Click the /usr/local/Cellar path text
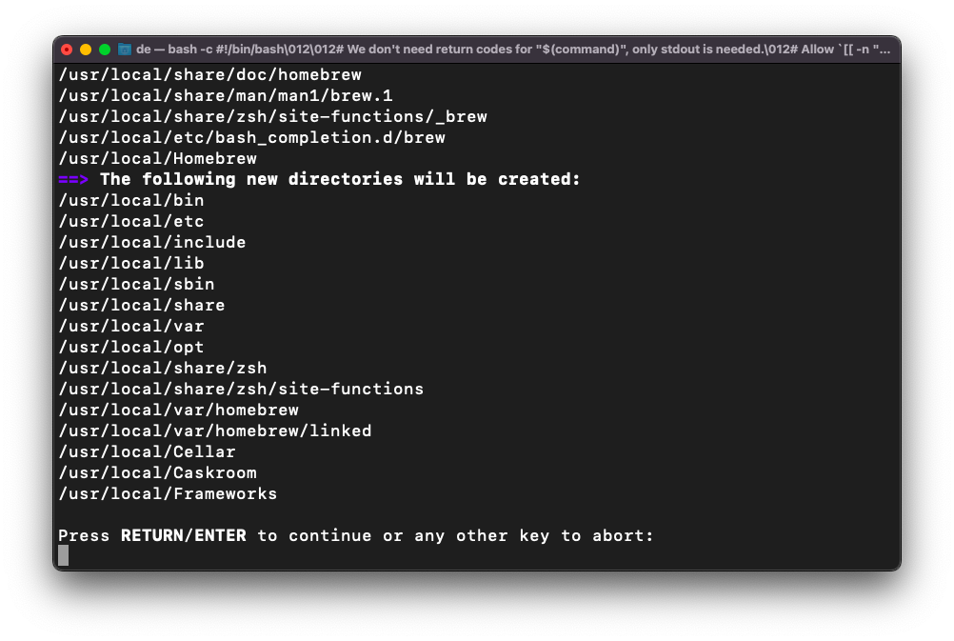This screenshot has width=954, height=641. click(x=147, y=451)
